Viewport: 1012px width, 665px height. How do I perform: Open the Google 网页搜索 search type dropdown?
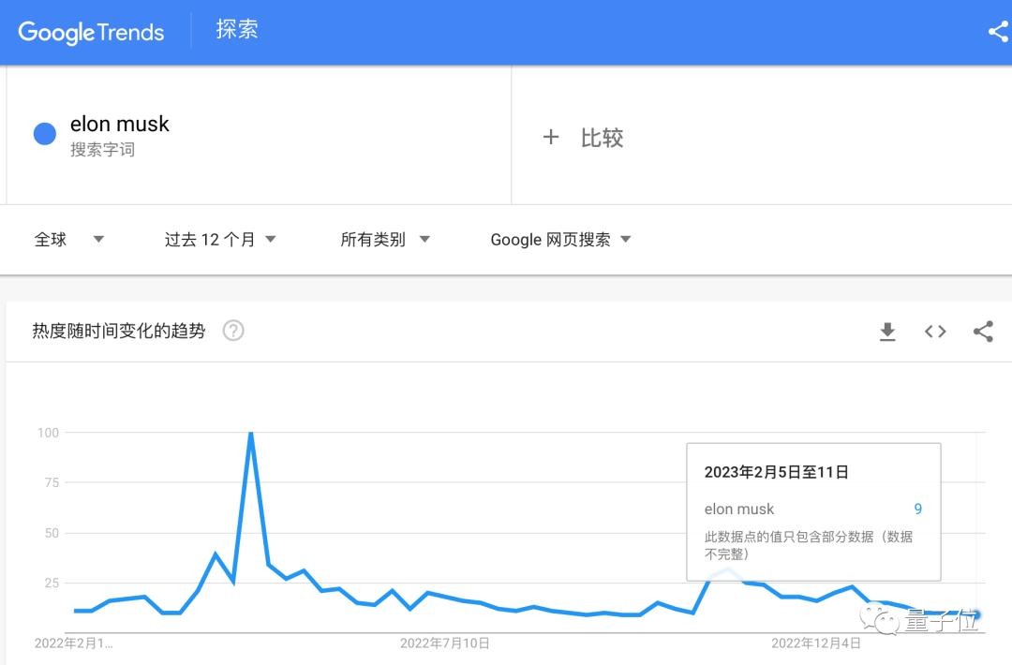(560, 239)
